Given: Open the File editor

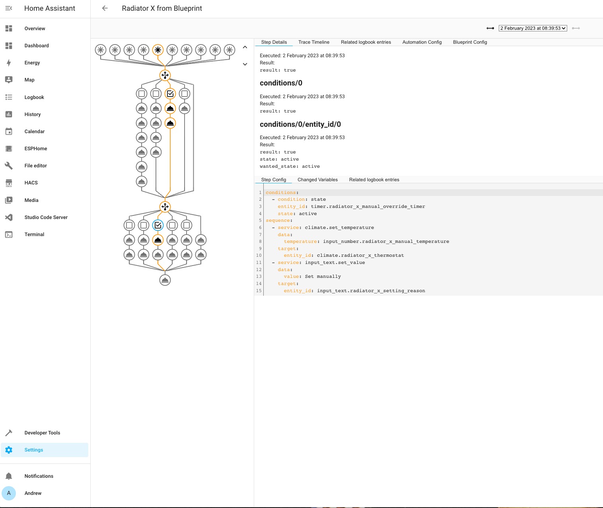Looking at the screenshot, I should tap(35, 165).
